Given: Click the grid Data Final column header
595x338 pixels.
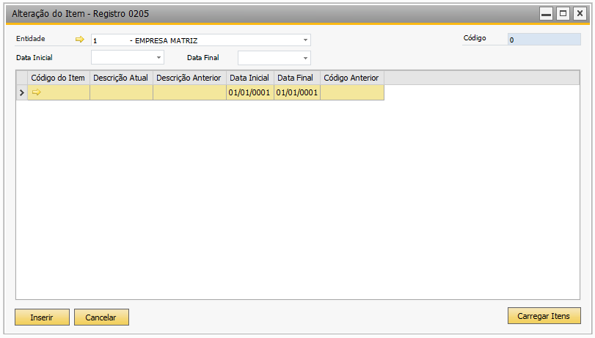Looking at the screenshot, I should [x=296, y=78].
